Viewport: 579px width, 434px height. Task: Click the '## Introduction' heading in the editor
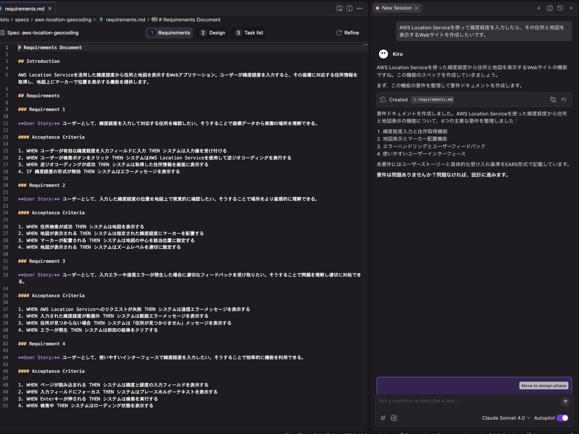tap(39, 61)
